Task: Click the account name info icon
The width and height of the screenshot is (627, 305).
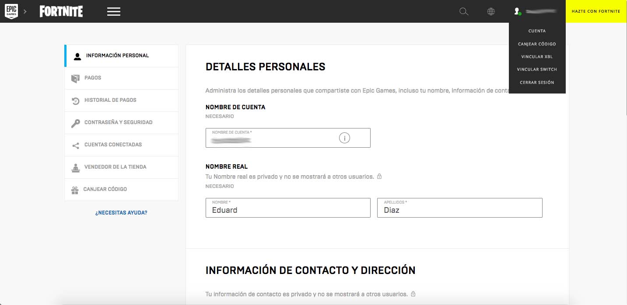Action: (344, 138)
